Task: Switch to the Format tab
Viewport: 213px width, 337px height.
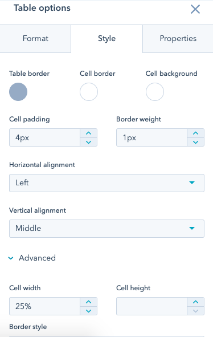Action: tap(35, 39)
